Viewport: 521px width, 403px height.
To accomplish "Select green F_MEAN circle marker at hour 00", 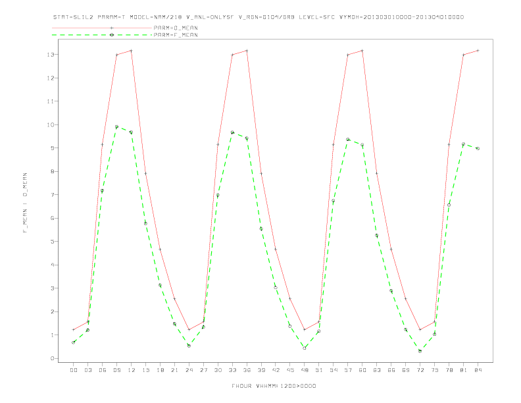I will tap(74, 342).
